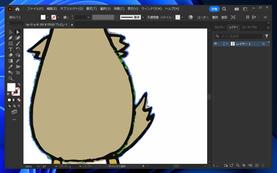277x173 pixels.
Task: Select the Paintbrush tool
Action: click(x=18, y=43)
